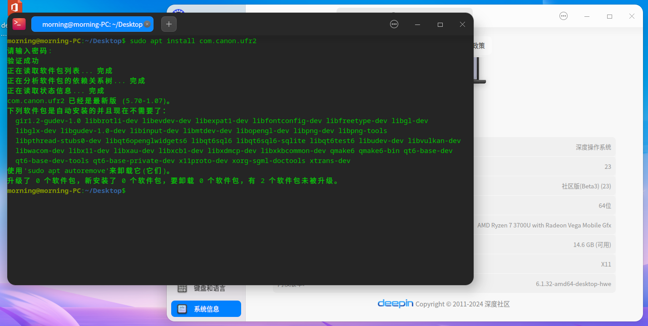The width and height of the screenshot is (648, 326).
Task: Click the deepin logo in settings footer
Action: pyautogui.click(x=396, y=303)
